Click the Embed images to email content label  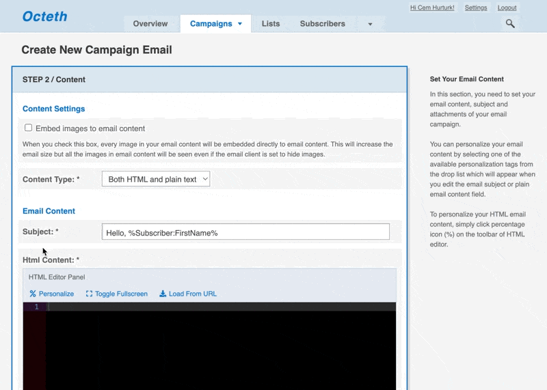pyautogui.click(x=90, y=128)
